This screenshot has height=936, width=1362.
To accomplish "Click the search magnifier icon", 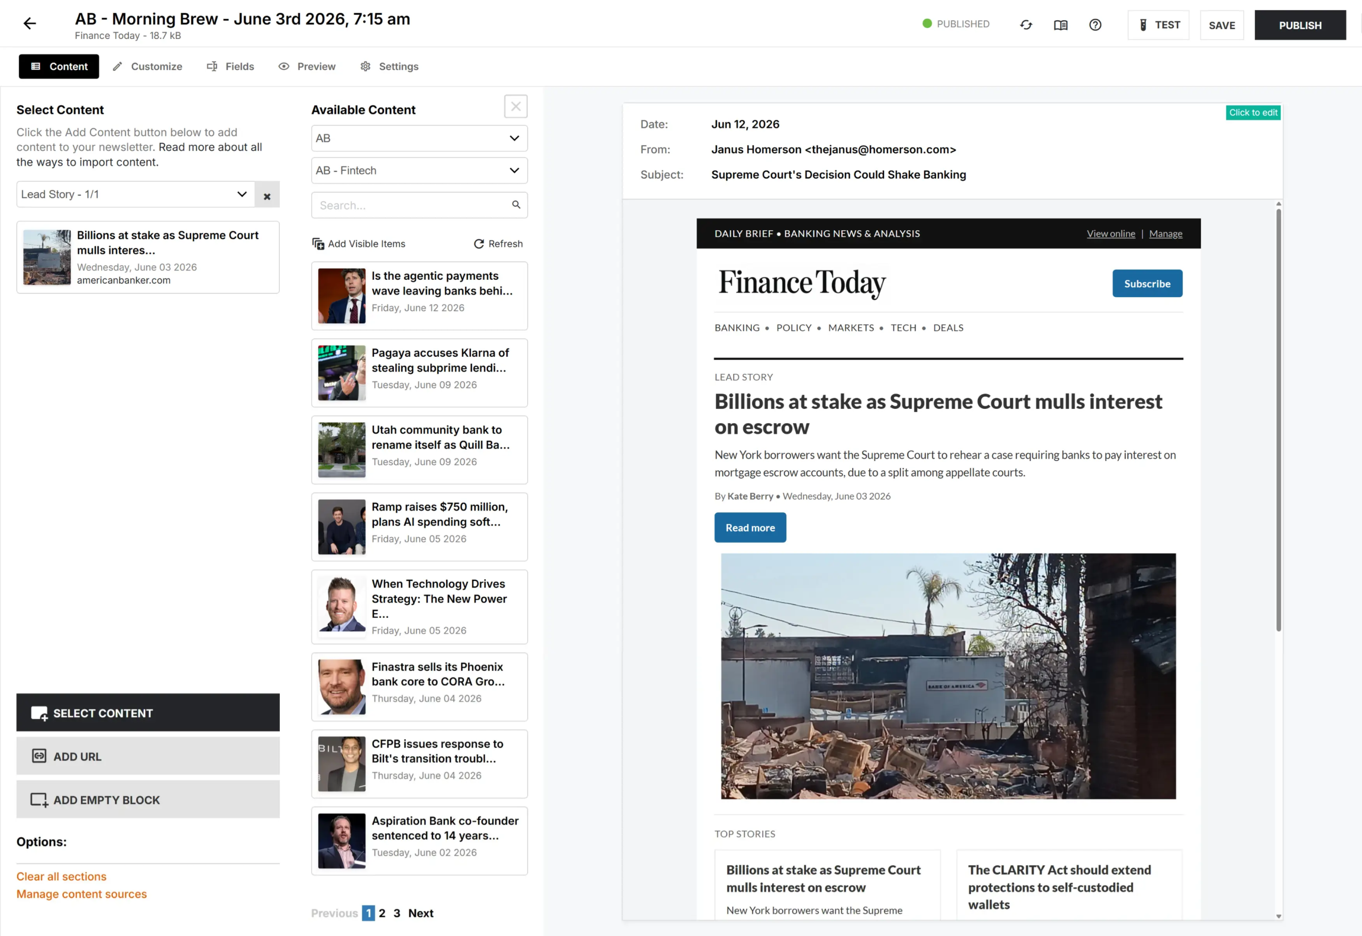I will [516, 205].
